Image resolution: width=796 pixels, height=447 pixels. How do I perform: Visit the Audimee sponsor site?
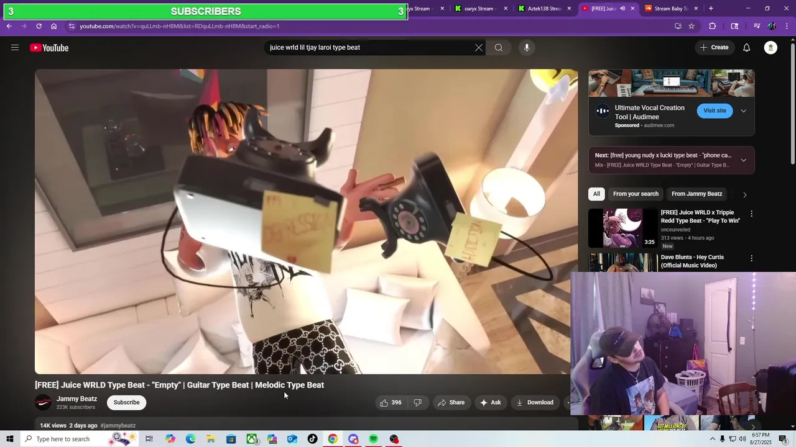(715, 111)
